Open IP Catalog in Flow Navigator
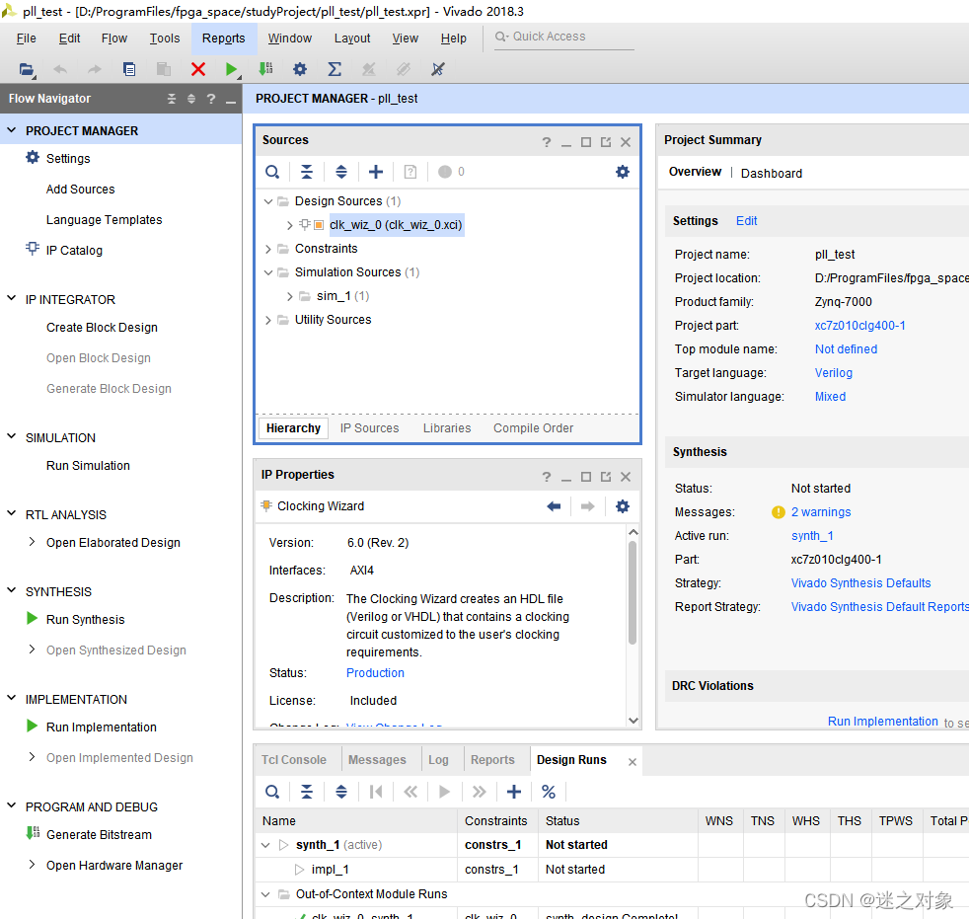Screen dimensions: 969x919 pyautogui.click(x=74, y=251)
